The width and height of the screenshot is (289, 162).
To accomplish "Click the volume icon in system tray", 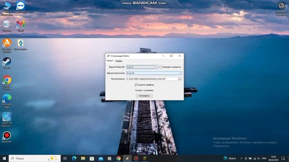I will click(x=259, y=158).
